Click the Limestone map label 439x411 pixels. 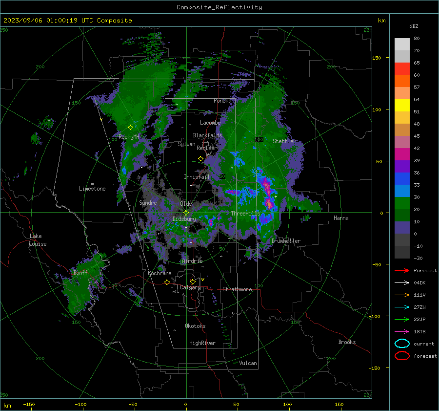pos(92,189)
